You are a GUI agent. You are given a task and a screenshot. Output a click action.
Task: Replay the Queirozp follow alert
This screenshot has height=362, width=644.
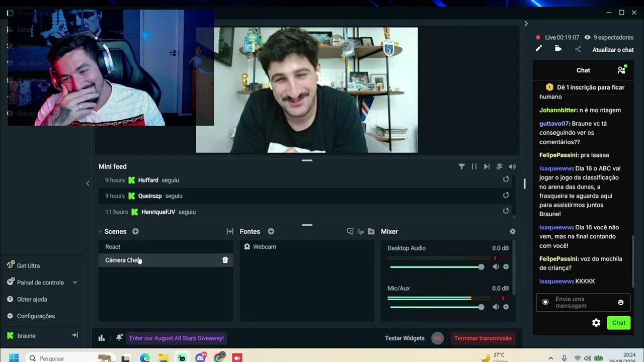[x=506, y=196]
